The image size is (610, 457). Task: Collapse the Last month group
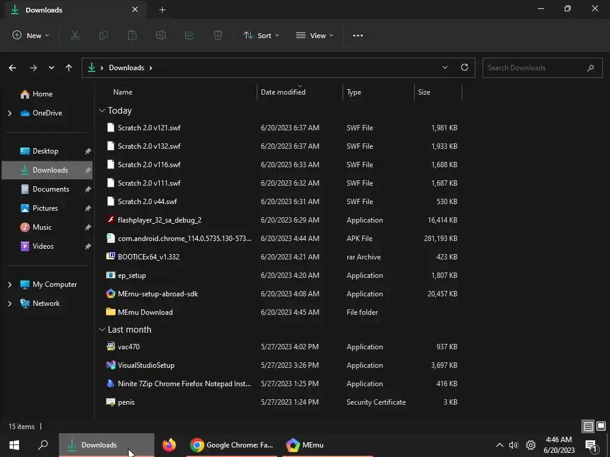pyautogui.click(x=102, y=330)
